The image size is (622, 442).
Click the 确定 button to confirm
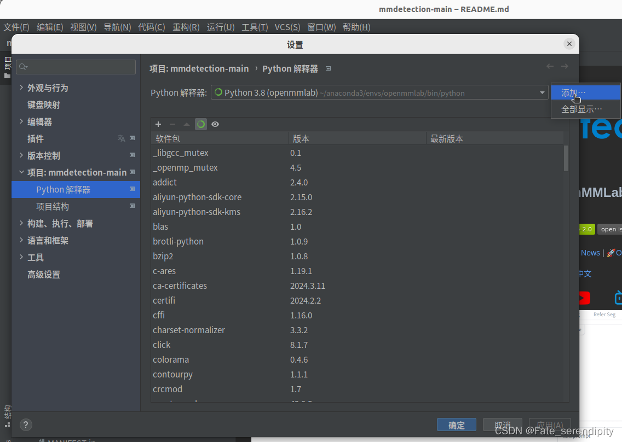click(x=456, y=424)
